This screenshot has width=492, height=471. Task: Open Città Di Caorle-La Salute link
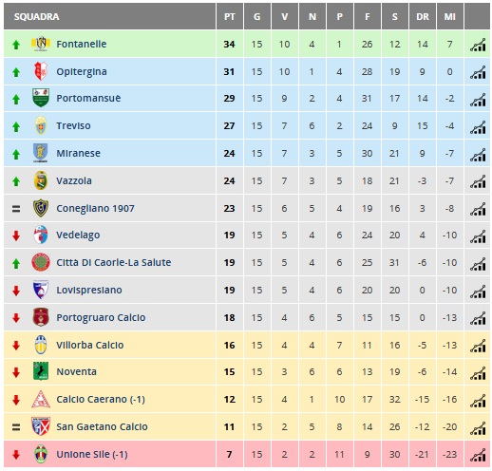(x=113, y=263)
